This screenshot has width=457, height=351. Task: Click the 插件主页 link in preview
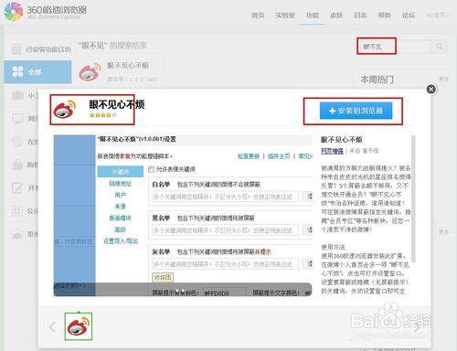(279, 156)
